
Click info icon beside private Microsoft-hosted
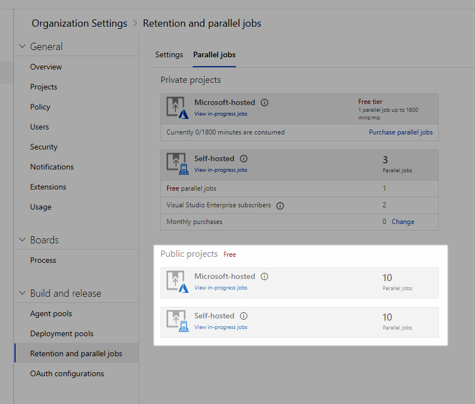[x=265, y=103]
